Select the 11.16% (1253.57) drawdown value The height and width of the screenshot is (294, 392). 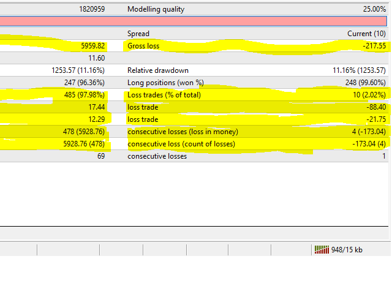pyautogui.click(x=359, y=70)
